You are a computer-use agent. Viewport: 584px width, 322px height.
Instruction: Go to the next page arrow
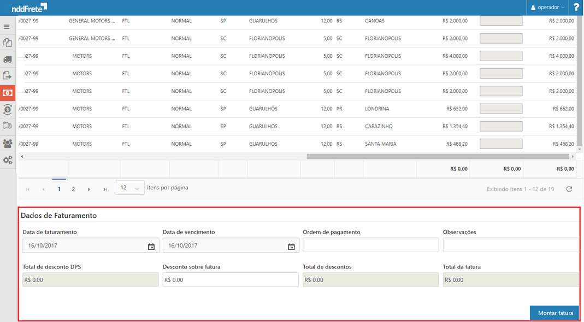(89, 189)
